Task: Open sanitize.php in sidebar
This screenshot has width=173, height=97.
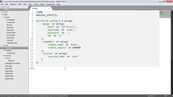Action: [11, 53]
